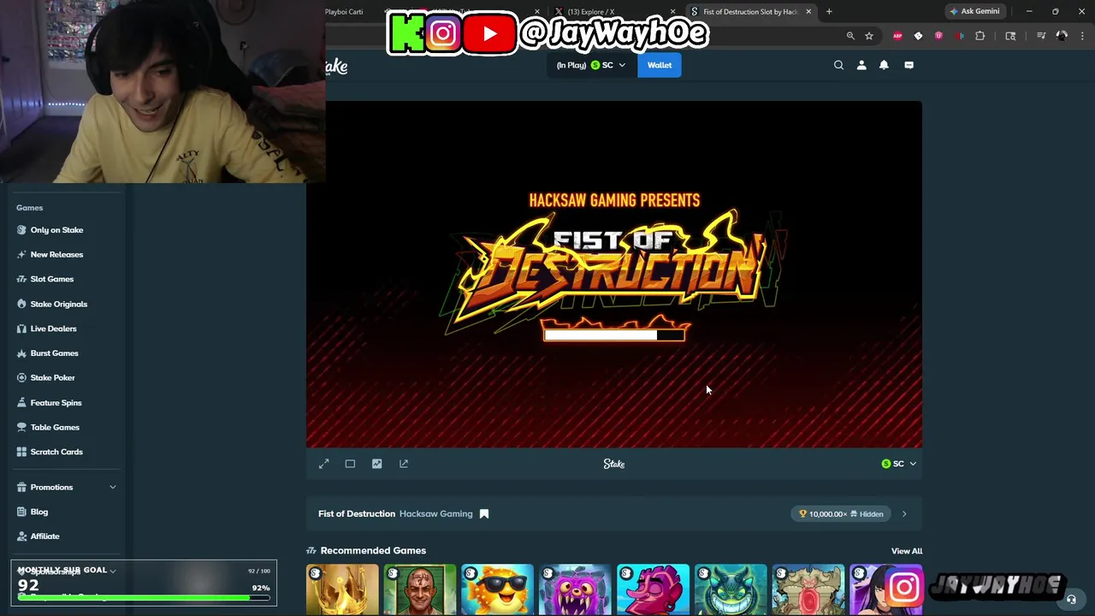Enter fullscreen mode for the game
This screenshot has width=1095, height=616.
pos(323,464)
